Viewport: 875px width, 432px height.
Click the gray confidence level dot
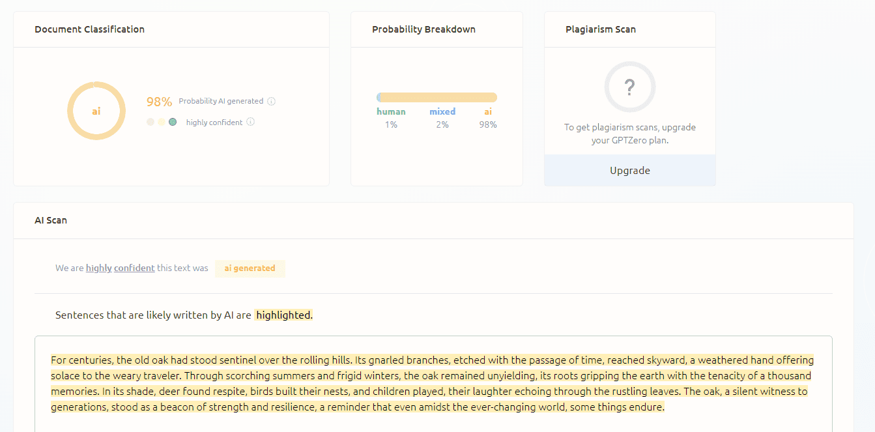[151, 122]
